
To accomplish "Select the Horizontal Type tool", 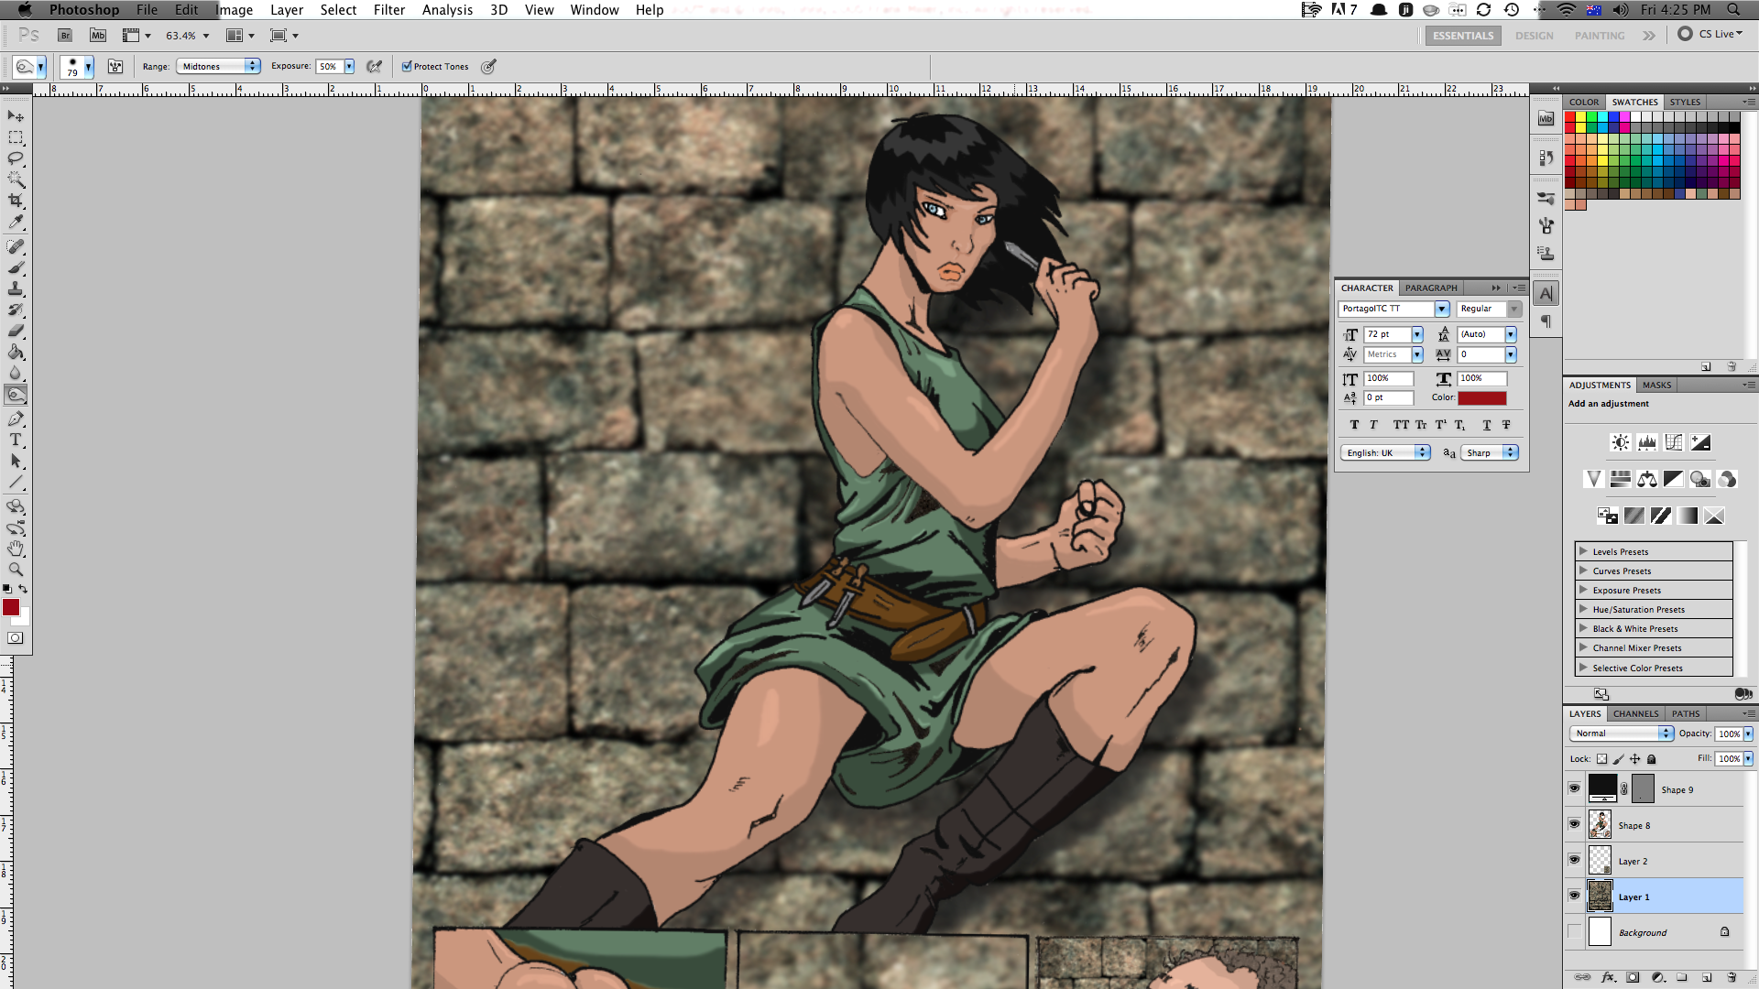I will pos(16,440).
